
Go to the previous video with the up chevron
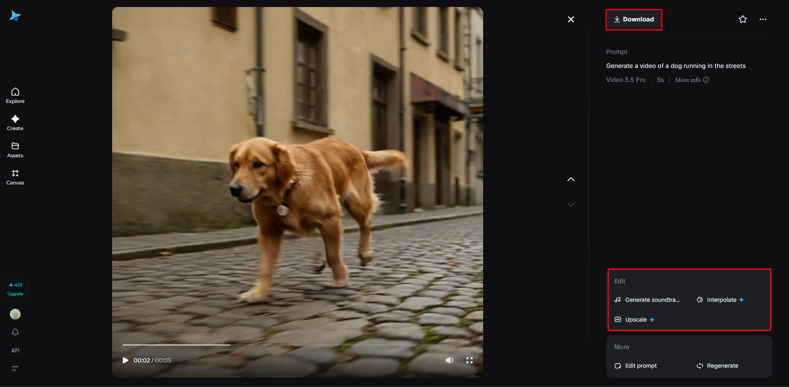571,179
